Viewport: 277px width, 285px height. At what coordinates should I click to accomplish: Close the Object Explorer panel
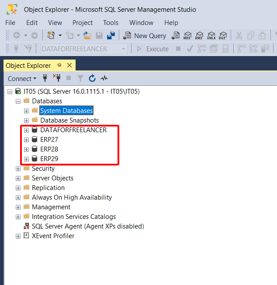(69, 65)
